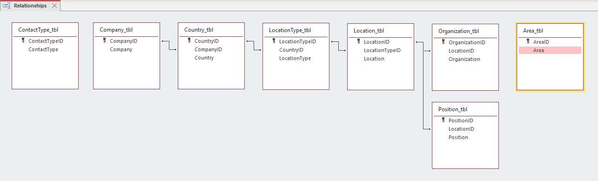Select LocationTypeID field in LocationType_tbl
Image resolution: width=598 pixels, height=181 pixels.
pyautogui.click(x=297, y=41)
